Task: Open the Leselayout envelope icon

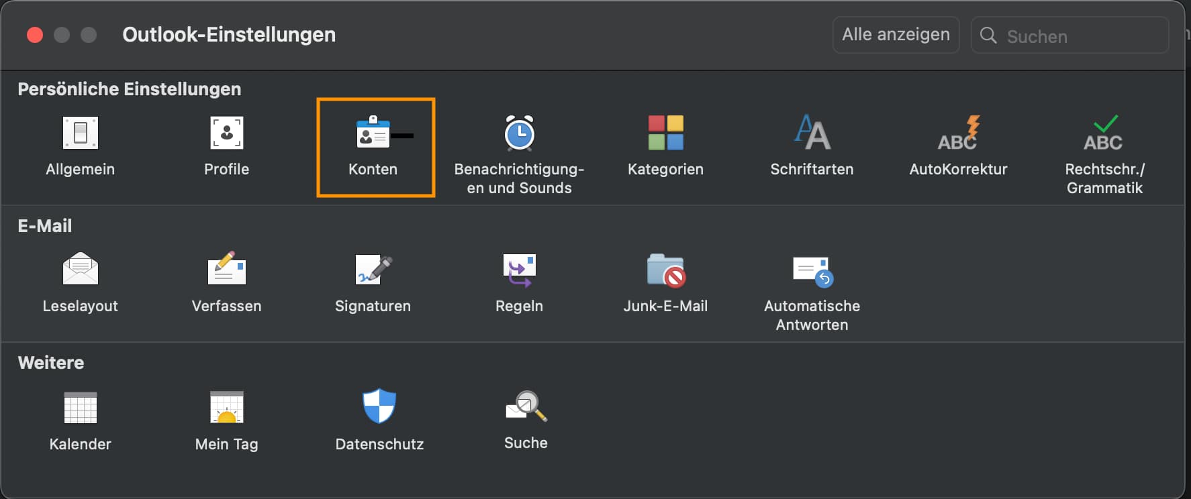Action: click(x=81, y=270)
